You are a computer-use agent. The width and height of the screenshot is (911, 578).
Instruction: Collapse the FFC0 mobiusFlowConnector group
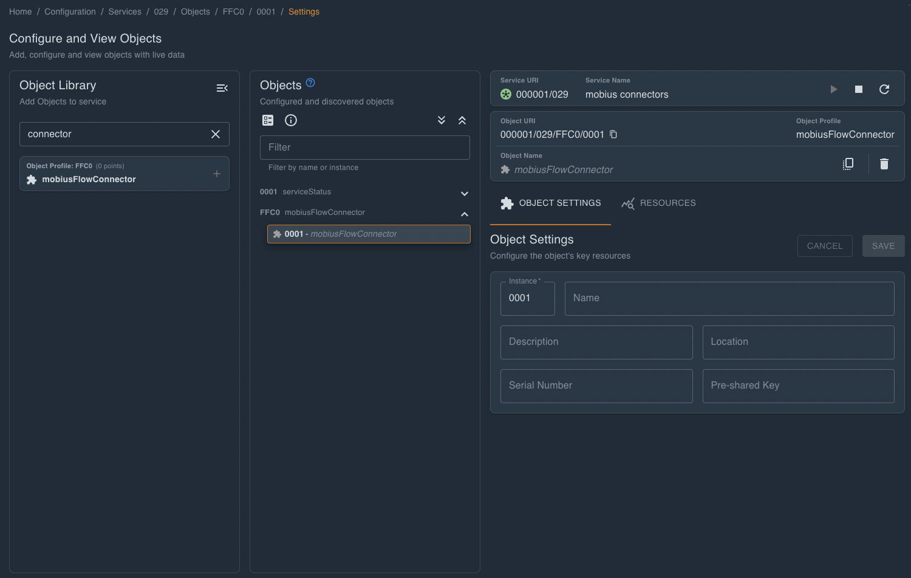point(465,214)
